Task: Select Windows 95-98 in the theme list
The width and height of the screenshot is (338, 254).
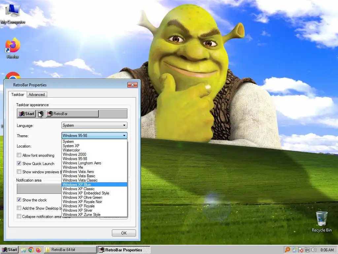Action: [x=94, y=159]
